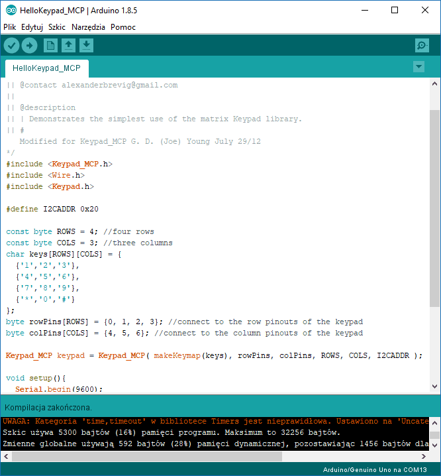441x476 pixels.
Task: Click console scrollbar down arrow
Action: pyautogui.click(x=434, y=446)
